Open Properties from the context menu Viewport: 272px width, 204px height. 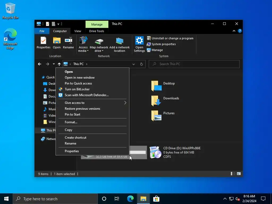(92, 151)
